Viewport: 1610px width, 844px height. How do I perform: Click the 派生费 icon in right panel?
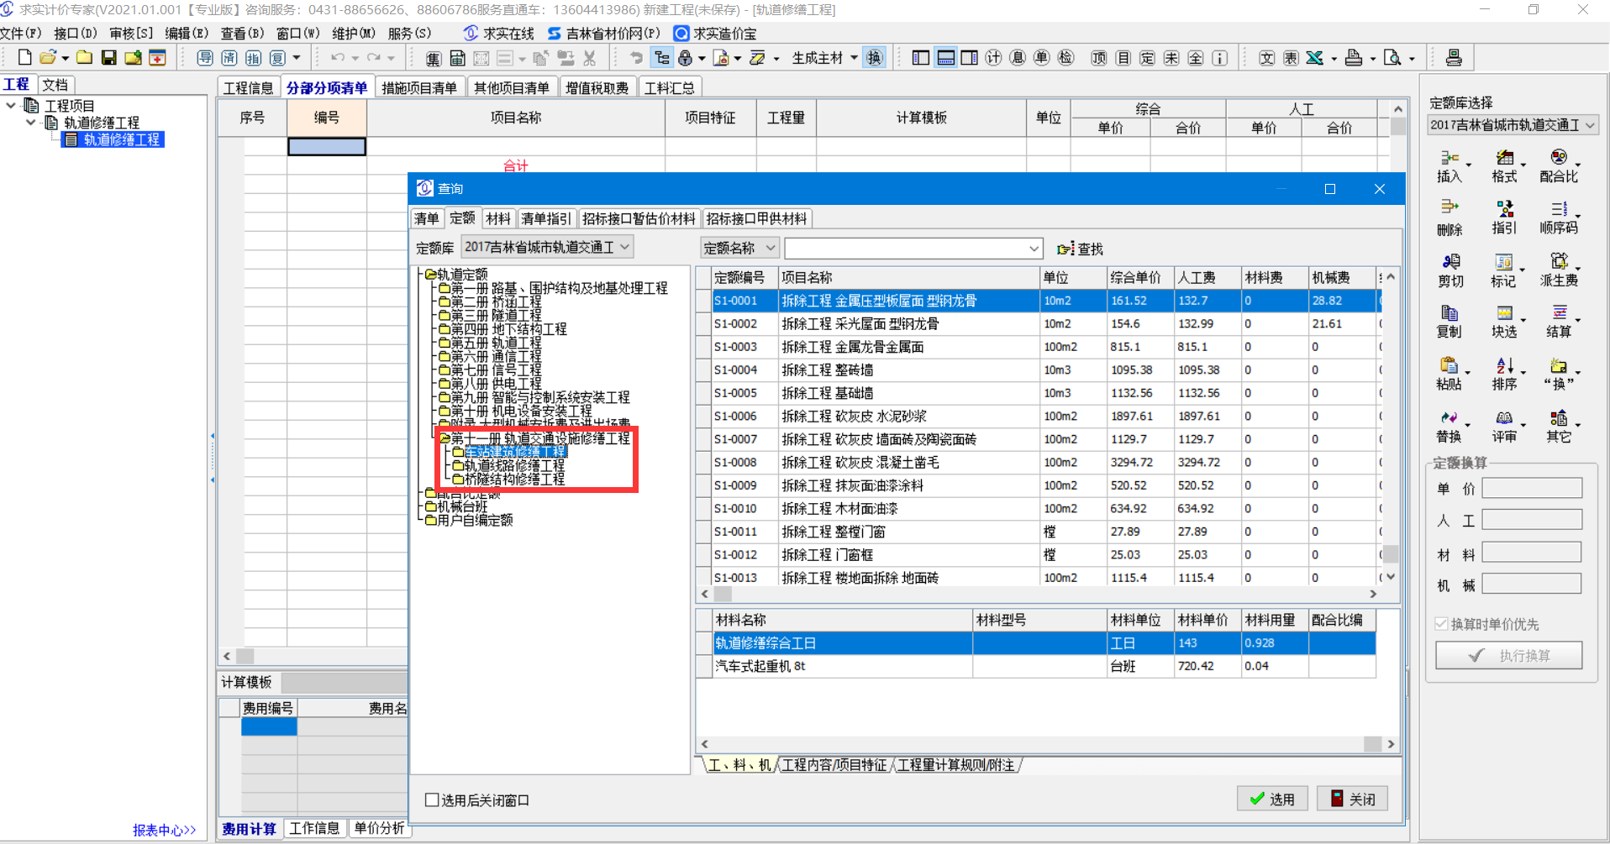[x=1559, y=271]
